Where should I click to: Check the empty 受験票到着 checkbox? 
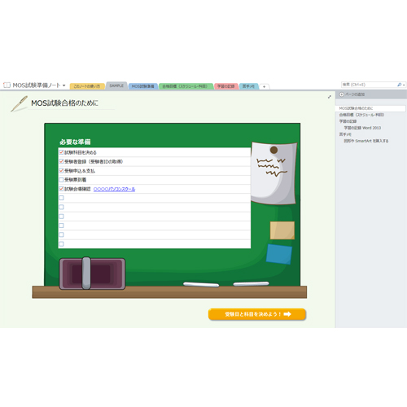(61, 180)
